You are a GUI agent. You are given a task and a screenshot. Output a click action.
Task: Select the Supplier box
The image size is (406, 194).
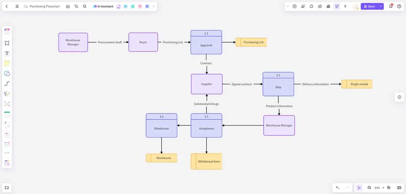pyautogui.click(x=207, y=84)
